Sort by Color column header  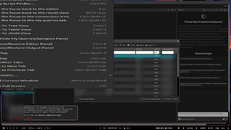tap(157, 49)
